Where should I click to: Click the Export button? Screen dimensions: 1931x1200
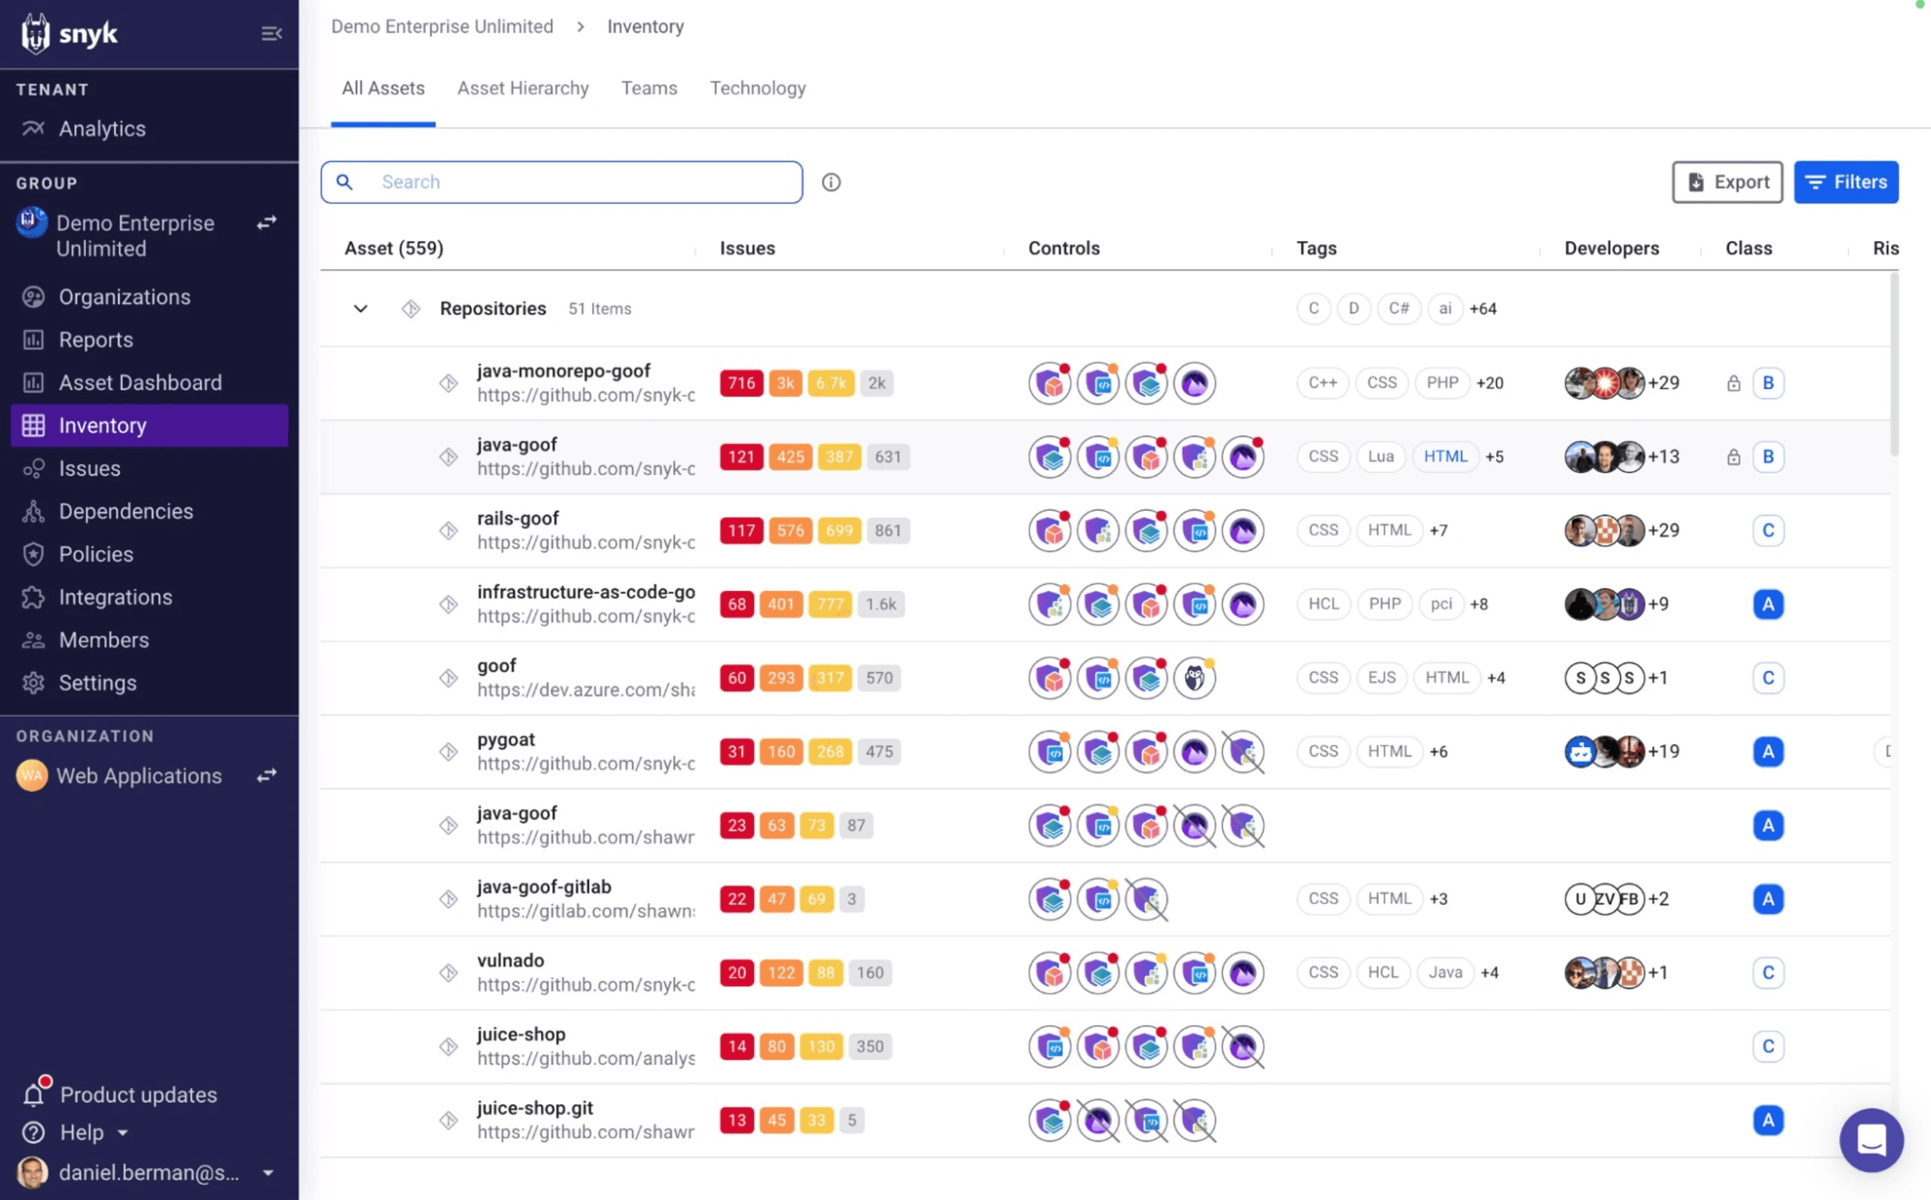click(x=1727, y=182)
